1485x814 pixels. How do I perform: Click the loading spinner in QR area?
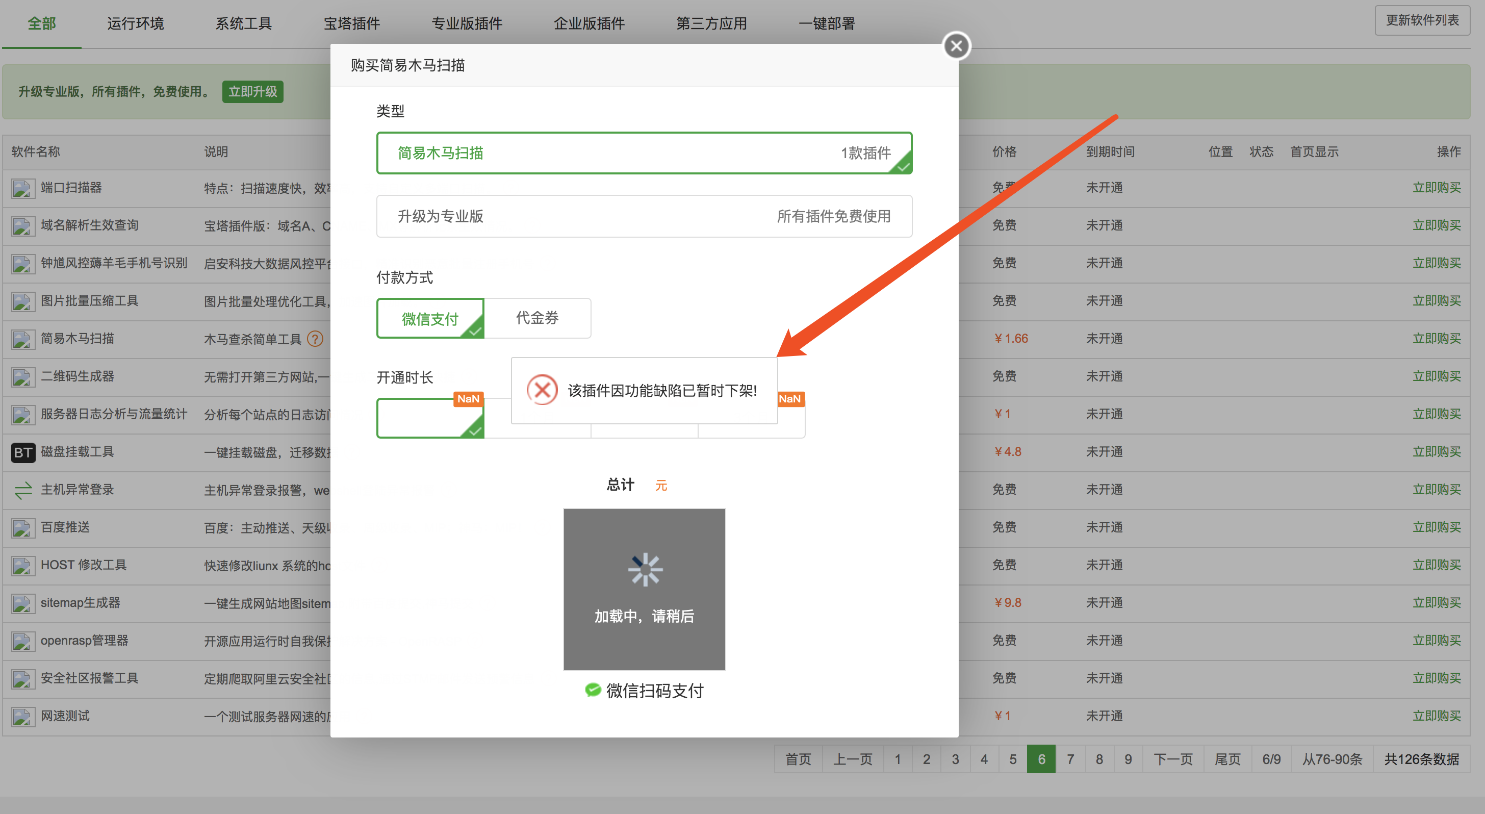click(x=645, y=570)
